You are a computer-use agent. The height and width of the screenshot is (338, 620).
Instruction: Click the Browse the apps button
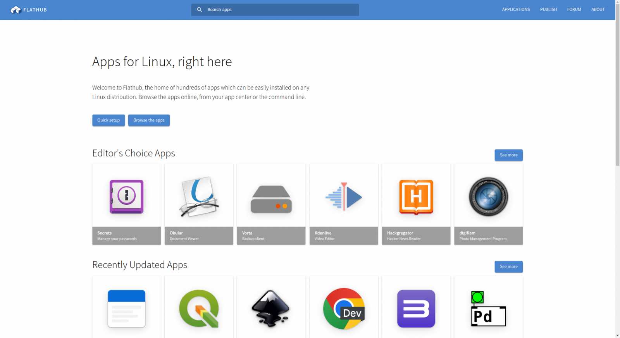click(149, 120)
